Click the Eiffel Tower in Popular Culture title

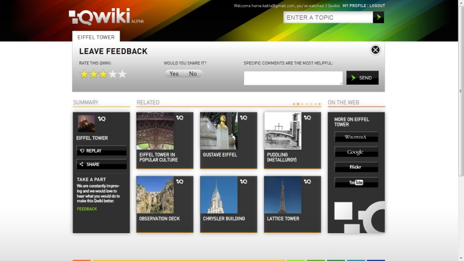(x=158, y=157)
